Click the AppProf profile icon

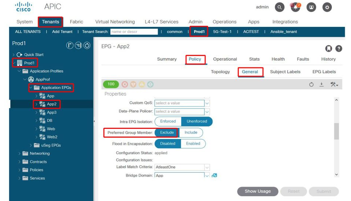click(x=31, y=79)
